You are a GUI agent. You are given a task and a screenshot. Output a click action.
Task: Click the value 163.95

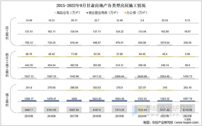(165, 32)
